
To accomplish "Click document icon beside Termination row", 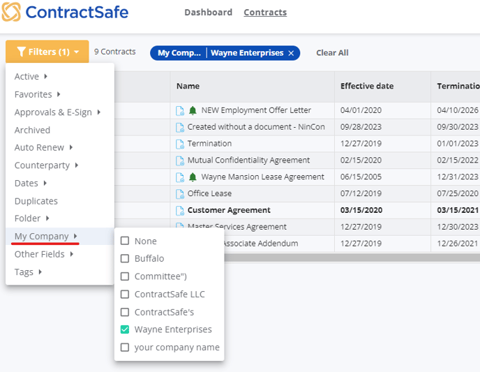I will point(180,144).
